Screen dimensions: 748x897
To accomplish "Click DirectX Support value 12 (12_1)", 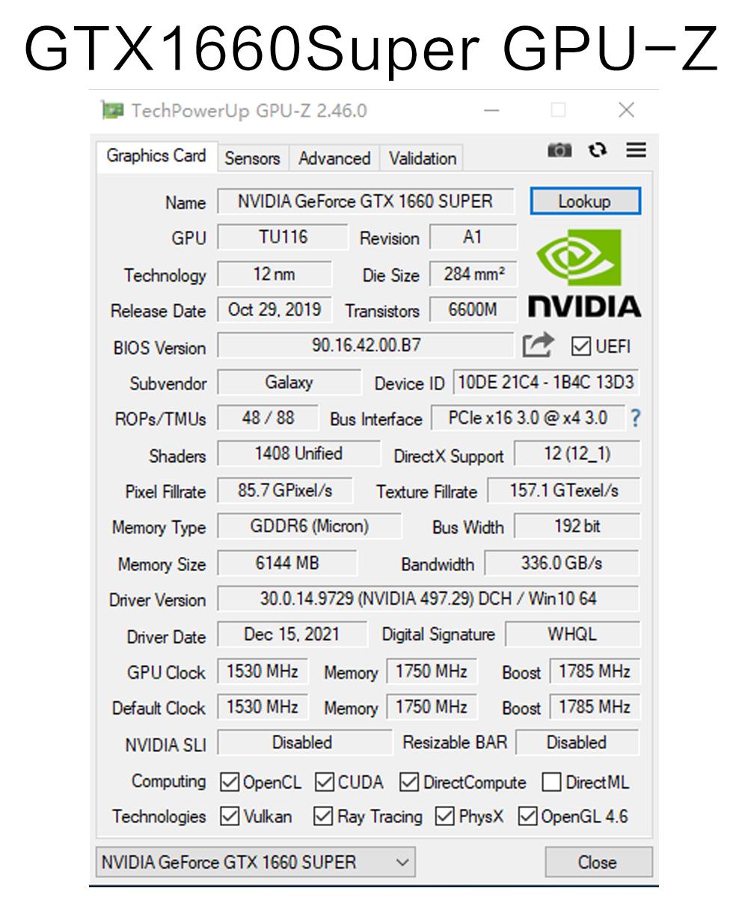I will [577, 453].
